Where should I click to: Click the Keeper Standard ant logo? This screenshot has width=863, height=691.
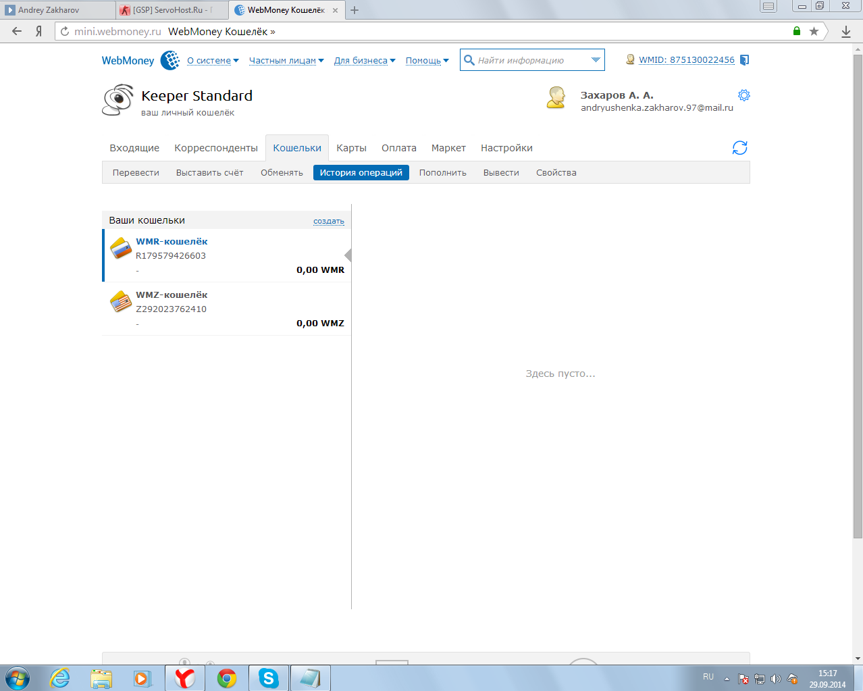tap(118, 101)
